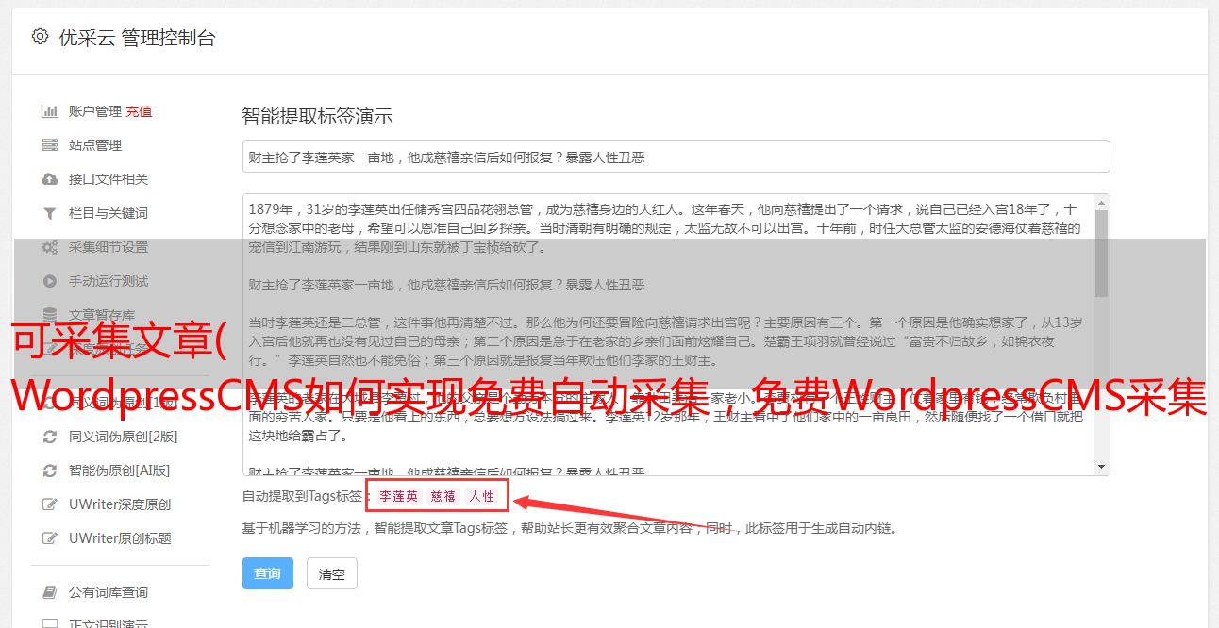Click the text area scrollbar thumb
Image resolution: width=1219 pixels, height=628 pixels.
click(x=1102, y=253)
